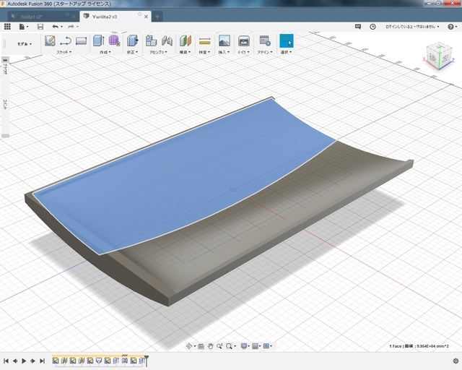Viewport: 462px width, 370px height.
Task: Open the Viewports layout dropdown
Action: click(268, 346)
